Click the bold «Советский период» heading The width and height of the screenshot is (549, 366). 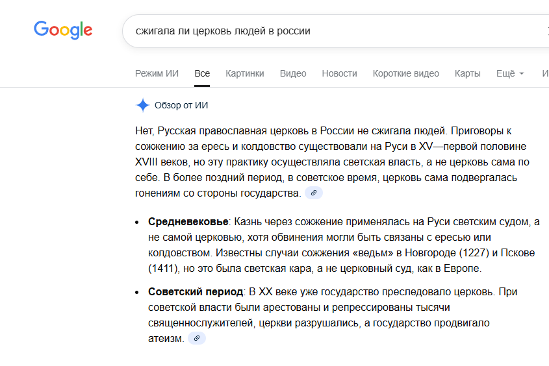(196, 292)
